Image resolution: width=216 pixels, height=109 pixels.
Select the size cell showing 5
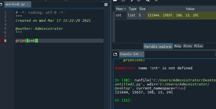143,15
